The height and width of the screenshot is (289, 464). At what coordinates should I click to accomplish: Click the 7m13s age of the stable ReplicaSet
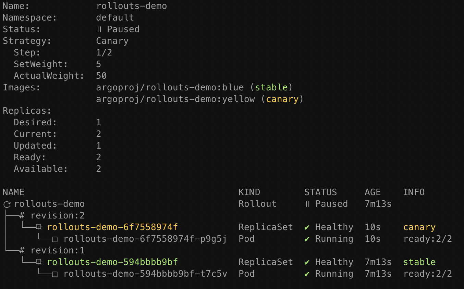click(x=378, y=262)
